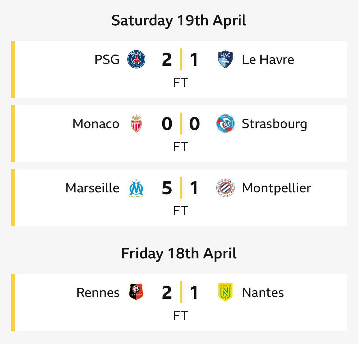This screenshot has height=344, width=358.
Task: Click the Montpellier club crest
Action: (225, 188)
